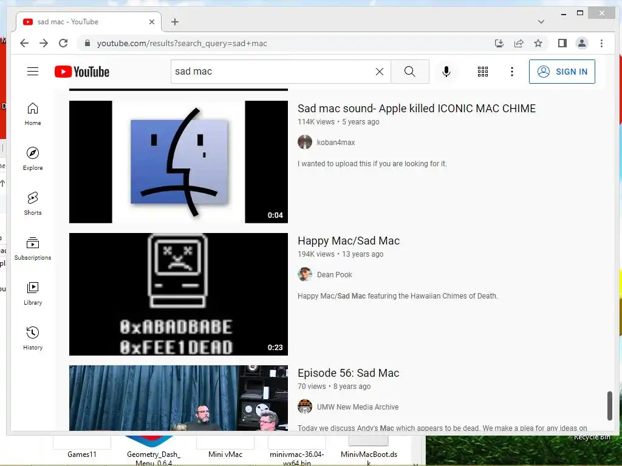Bookmark this page with star
The width and height of the screenshot is (622, 466).
538,43
